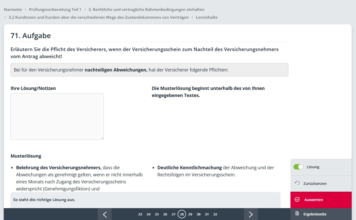Click the Auswerten checkmark icon
356x220 pixels.
297,199
